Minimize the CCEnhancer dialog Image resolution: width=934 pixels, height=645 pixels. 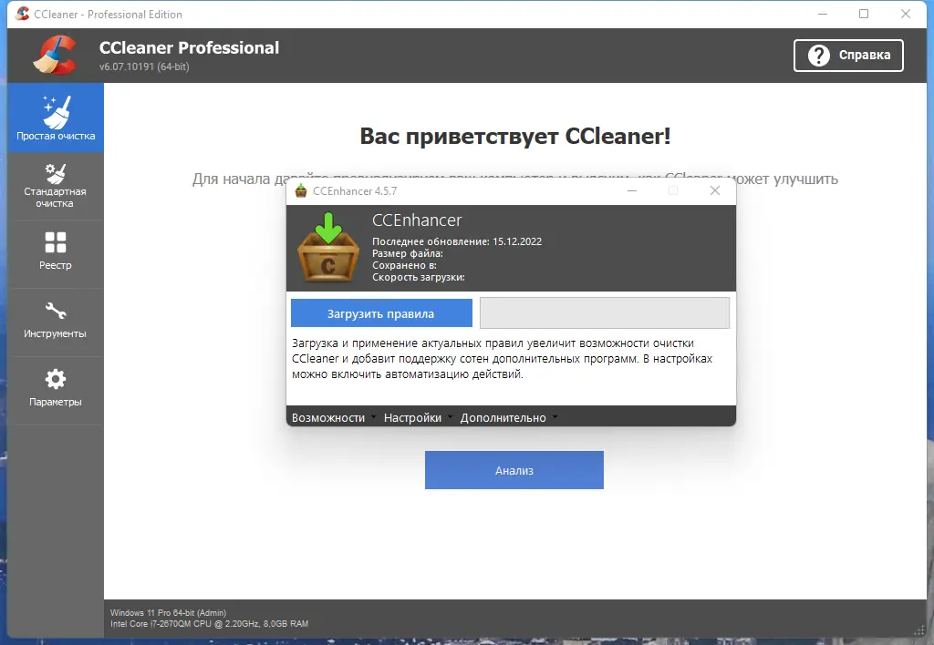[x=631, y=190]
